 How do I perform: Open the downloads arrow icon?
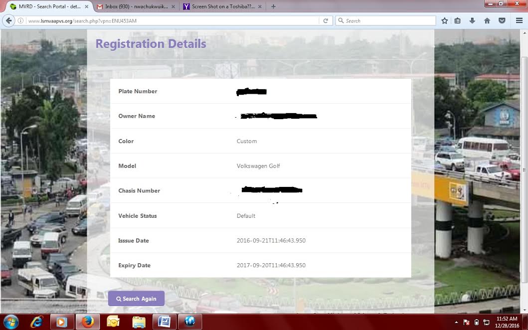(472, 20)
